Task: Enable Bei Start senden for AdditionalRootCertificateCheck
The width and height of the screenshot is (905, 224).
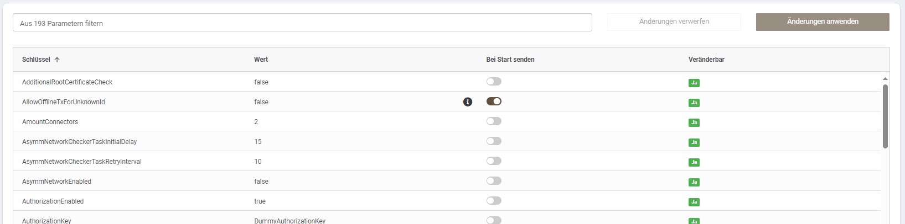Action: point(494,82)
